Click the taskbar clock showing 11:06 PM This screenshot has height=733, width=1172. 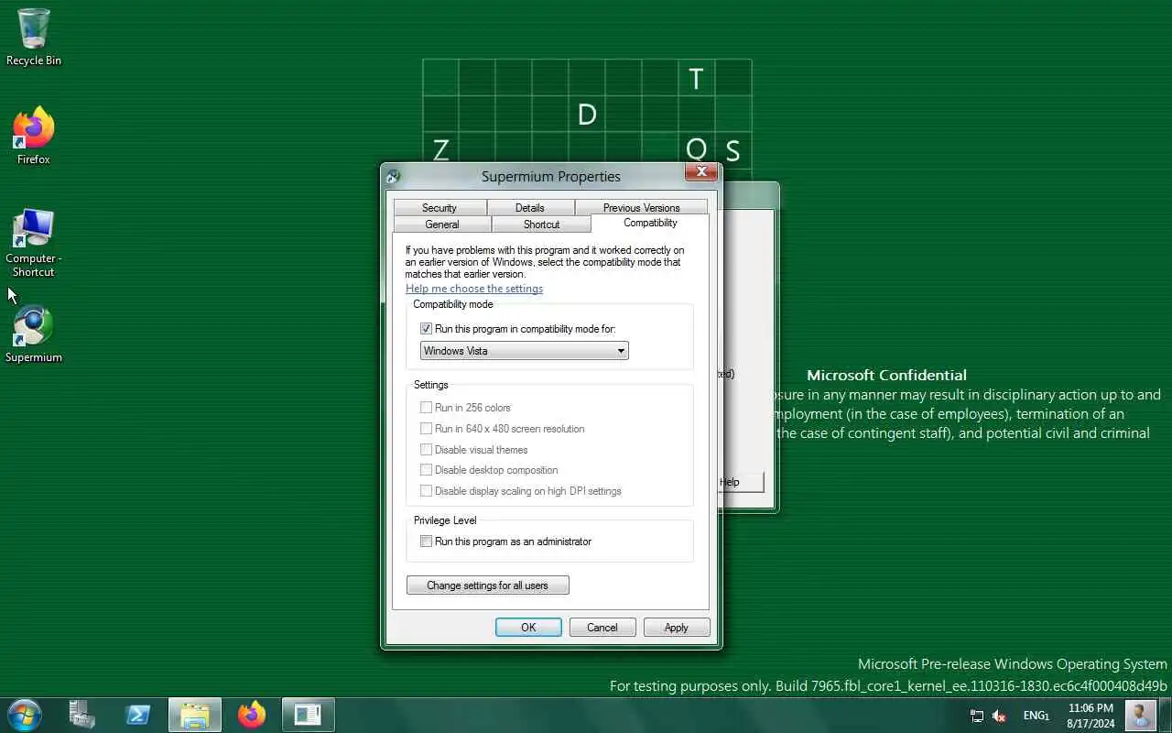[x=1091, y=716]
